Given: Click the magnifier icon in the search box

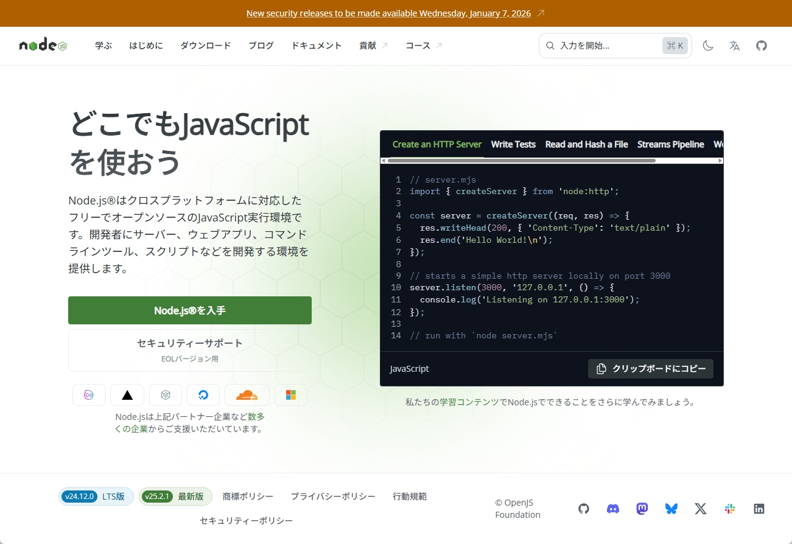Looking at the screenshot, I should (x=550, y=46).
